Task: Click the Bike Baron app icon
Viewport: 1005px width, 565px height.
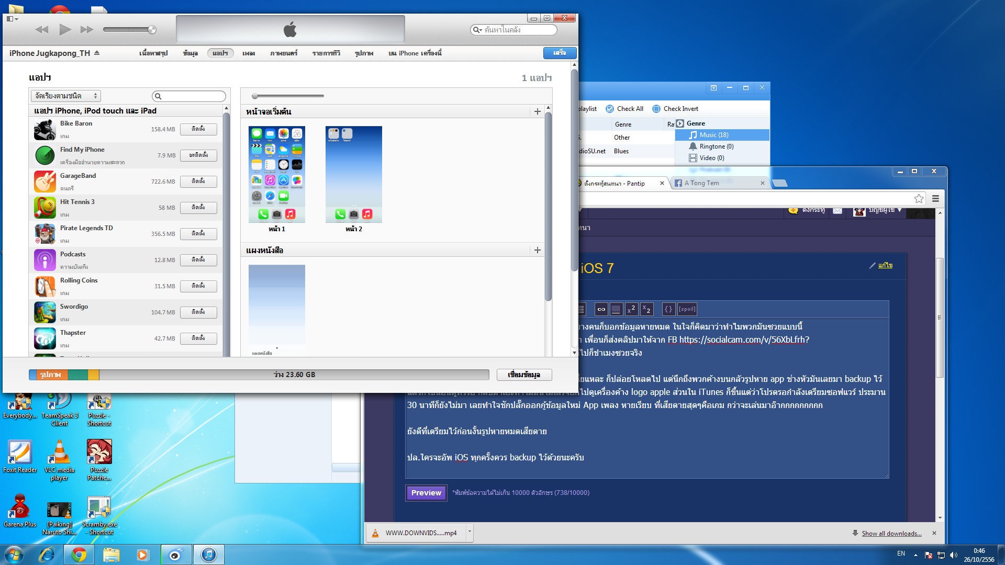Action: [45, 129]
